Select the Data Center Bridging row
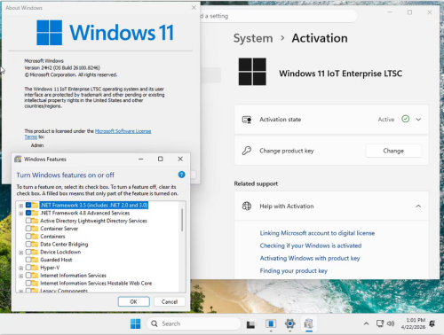Viewport: 444px width, 335px height. (64, 244)
